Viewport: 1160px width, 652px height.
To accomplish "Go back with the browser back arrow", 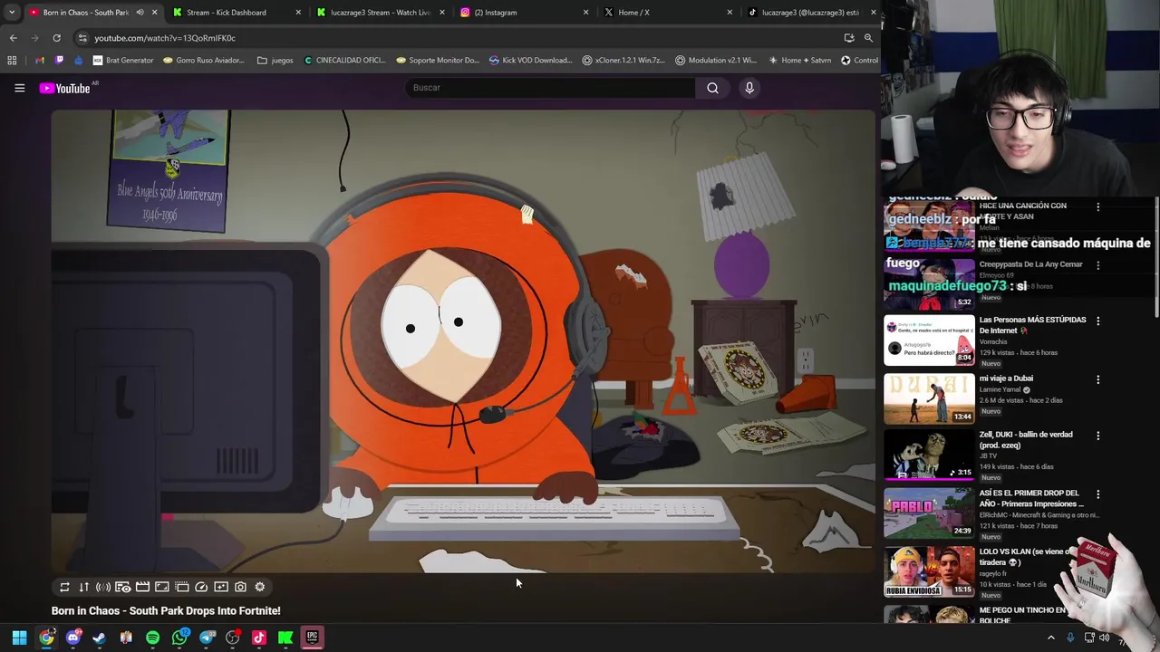I will [13, 38].
